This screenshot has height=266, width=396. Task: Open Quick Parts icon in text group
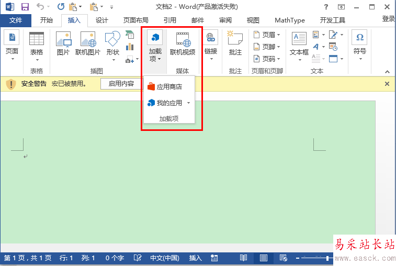[x=315, y=35]
